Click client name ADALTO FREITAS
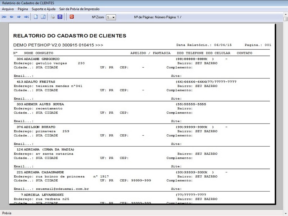 point(39,82)
